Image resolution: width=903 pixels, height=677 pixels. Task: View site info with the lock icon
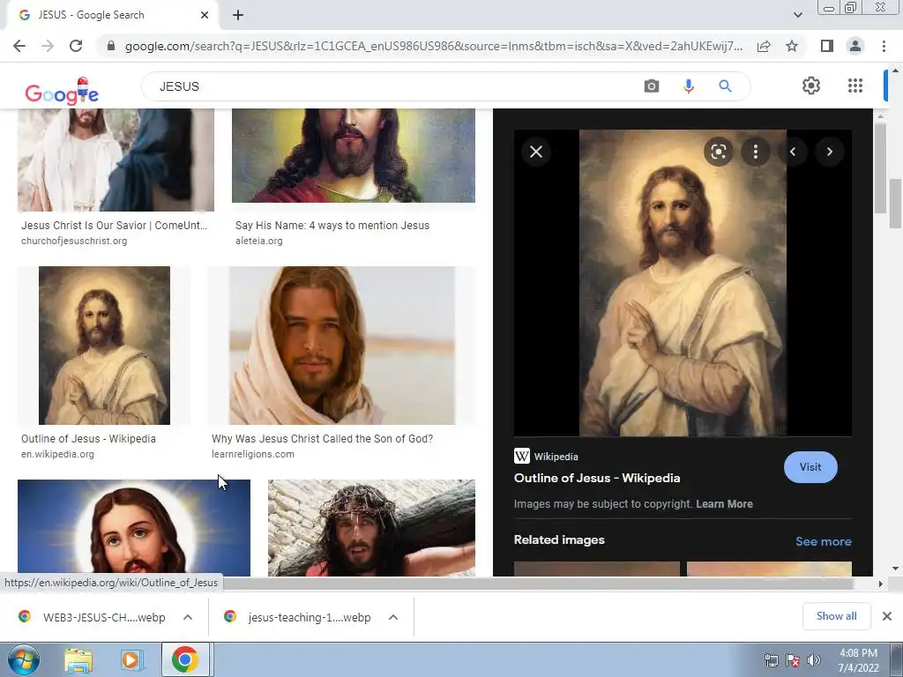pyautogui.click(x=111, y=46)
